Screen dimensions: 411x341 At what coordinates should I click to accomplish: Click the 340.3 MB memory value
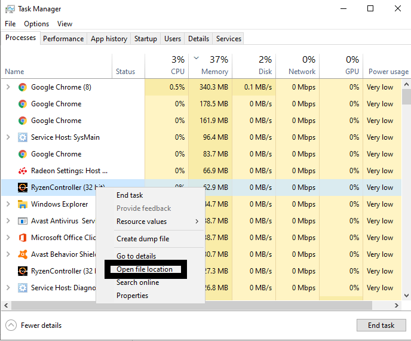pyautogui.click(x=214, y=87)
